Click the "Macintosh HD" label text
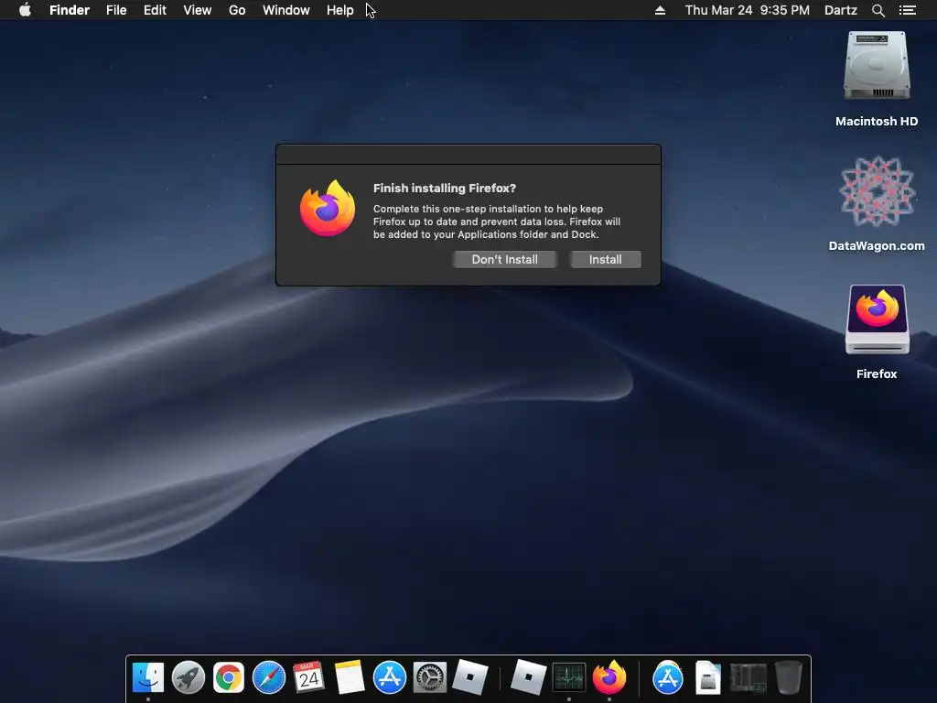Image resolution: width=937 pixels, height=703 pixels. pyautogui.click(x=877, y=122)
